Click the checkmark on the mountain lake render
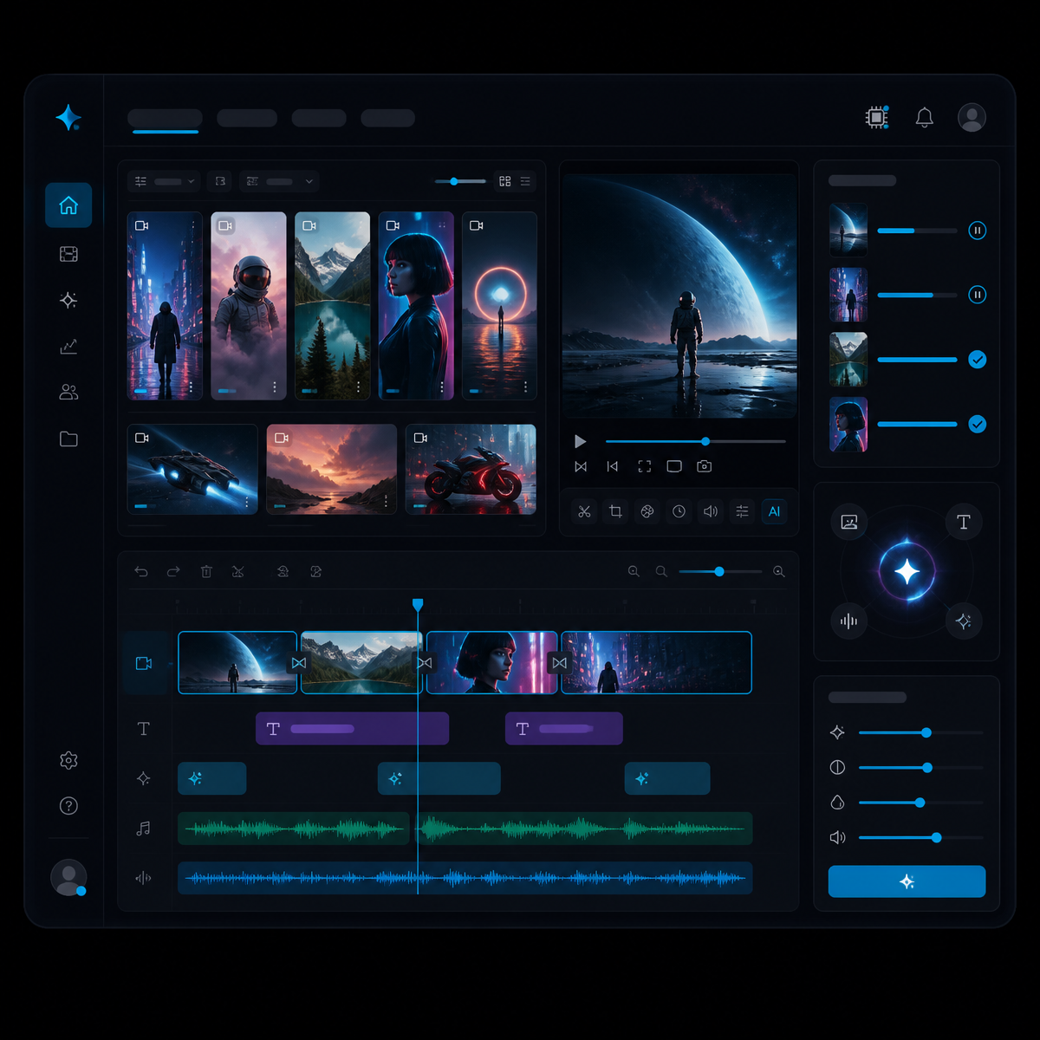Screen dimensions: 1040x1040 (x=977, y=359)
